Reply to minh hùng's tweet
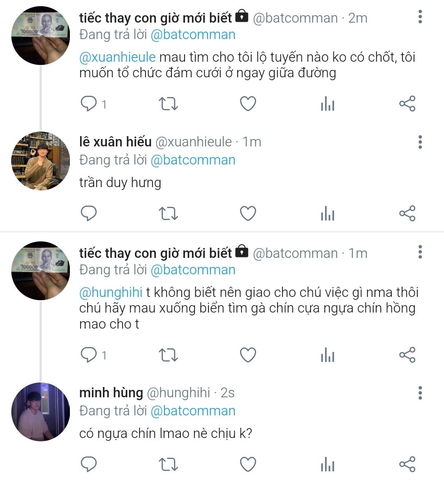This screenshot has height=482, width=444. [88, 464]
